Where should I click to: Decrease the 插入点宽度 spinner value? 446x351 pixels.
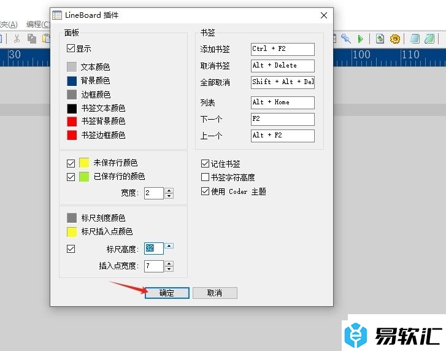click(169, 269)
